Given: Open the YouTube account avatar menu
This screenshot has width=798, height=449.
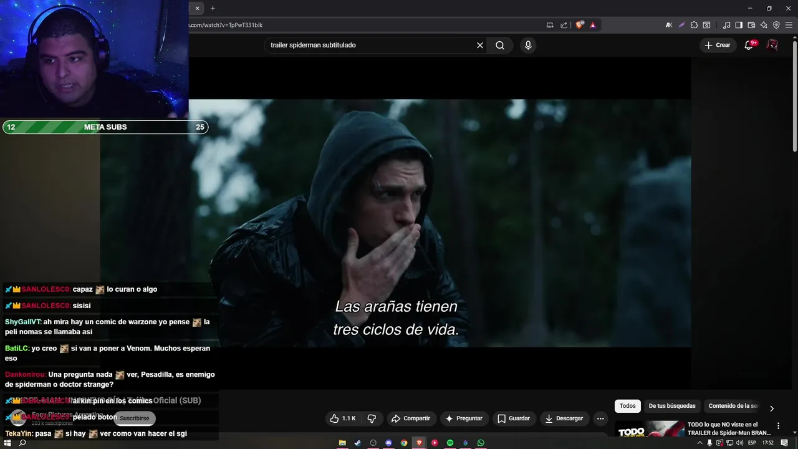Looking at the screenshot, I should [772, 45].
